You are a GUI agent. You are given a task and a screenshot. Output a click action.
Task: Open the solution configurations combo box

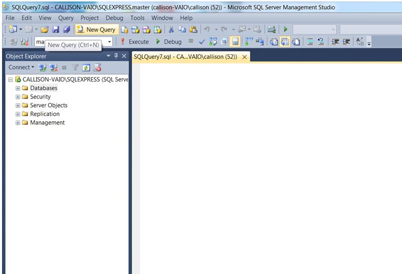[315, 29]
